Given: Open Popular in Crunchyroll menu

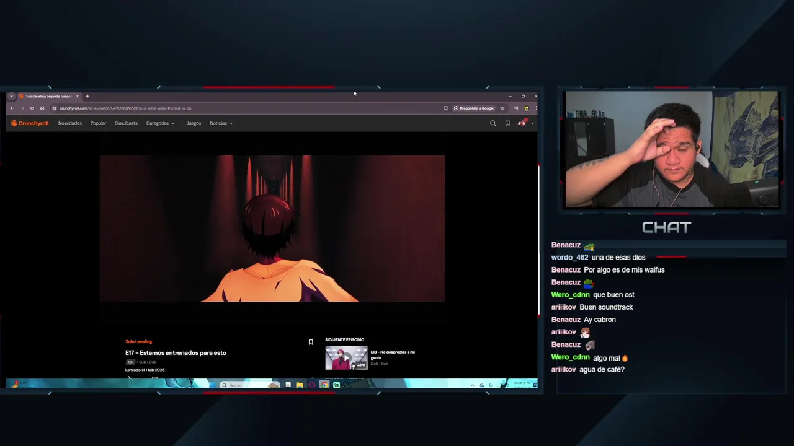Looking at the screenshot, I should point(98,123).
